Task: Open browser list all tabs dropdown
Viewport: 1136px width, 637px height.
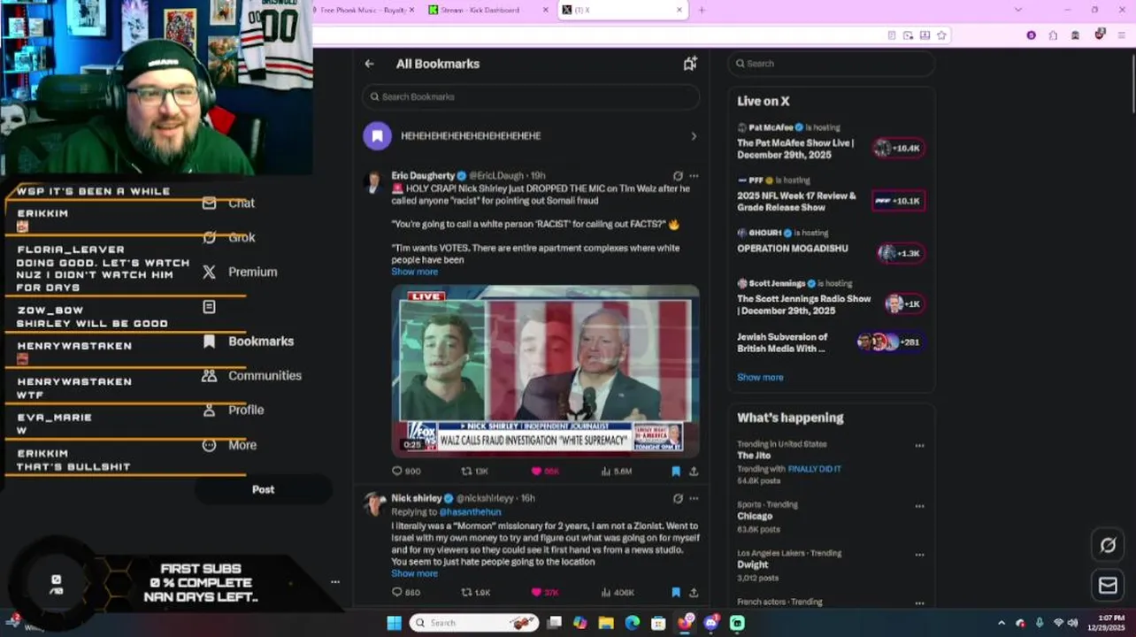Action: pos(1018,10)
